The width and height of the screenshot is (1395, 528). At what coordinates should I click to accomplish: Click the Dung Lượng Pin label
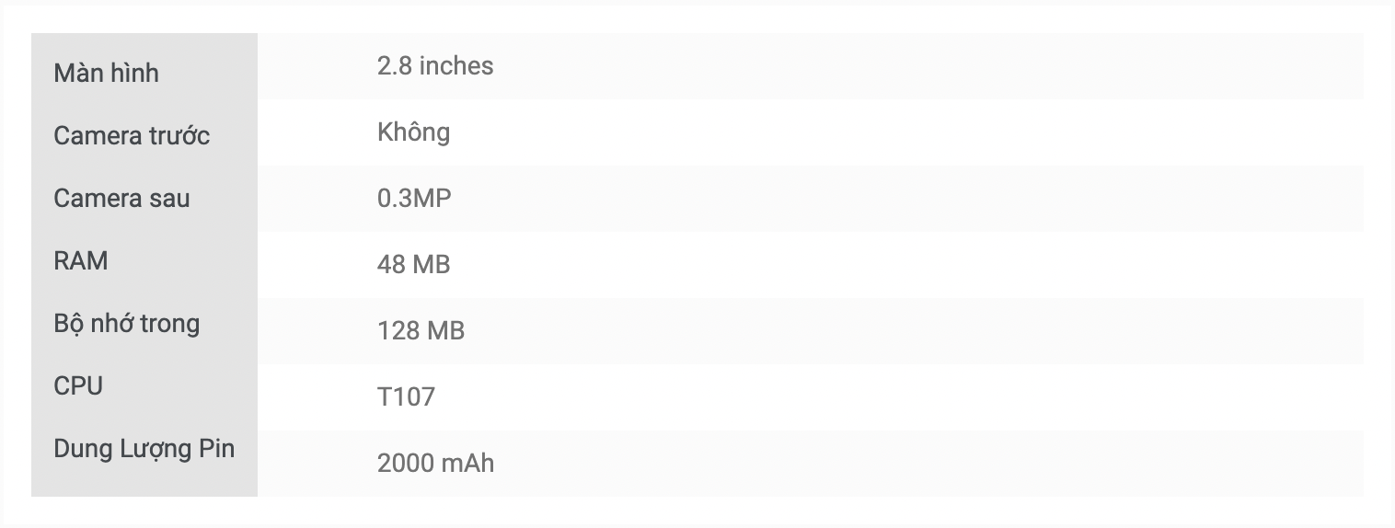[x=144, y=449]
